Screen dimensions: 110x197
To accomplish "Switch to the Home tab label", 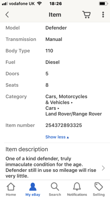I will (x=11, y=195).
